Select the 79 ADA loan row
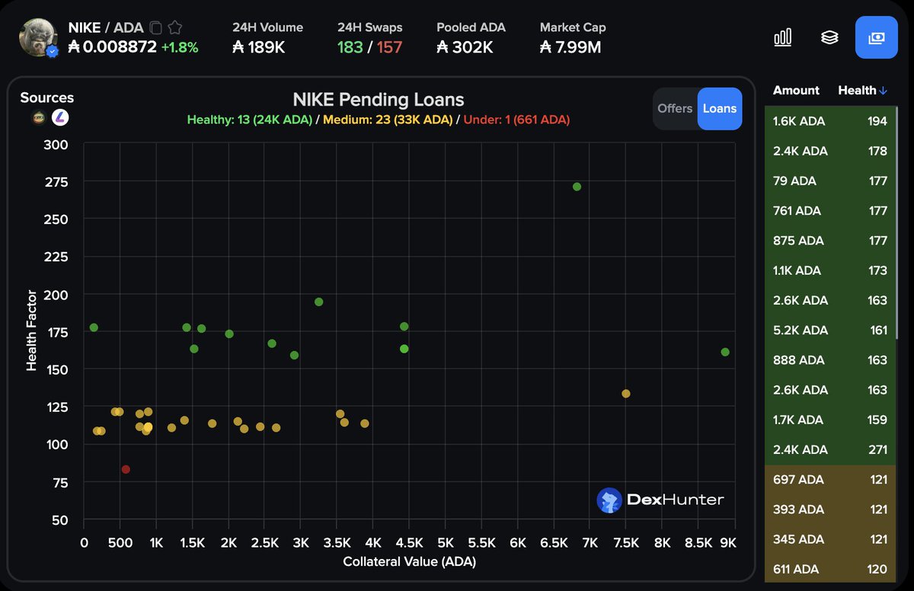 [830, 180]
